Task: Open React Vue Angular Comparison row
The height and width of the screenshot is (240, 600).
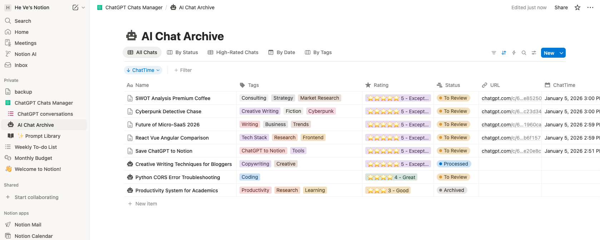Action: point(172,138)
